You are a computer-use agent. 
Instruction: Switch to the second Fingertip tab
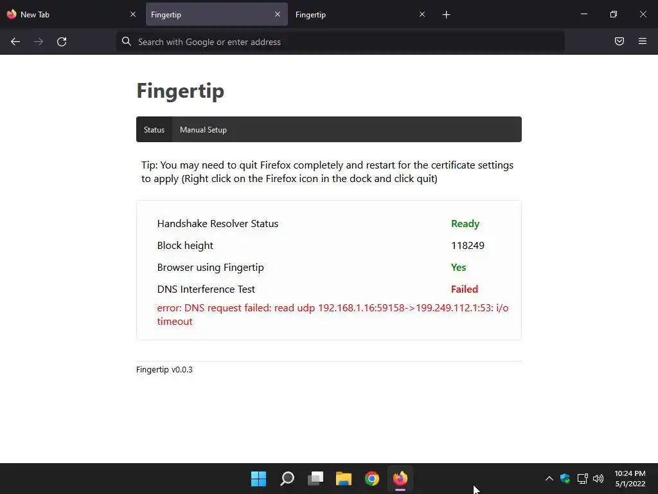click(361, 14)
